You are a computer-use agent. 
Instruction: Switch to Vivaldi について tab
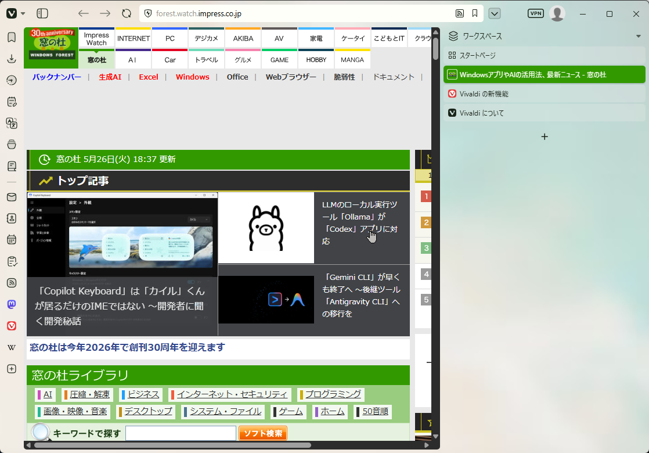pyautogui.click(x=545, y=113)
